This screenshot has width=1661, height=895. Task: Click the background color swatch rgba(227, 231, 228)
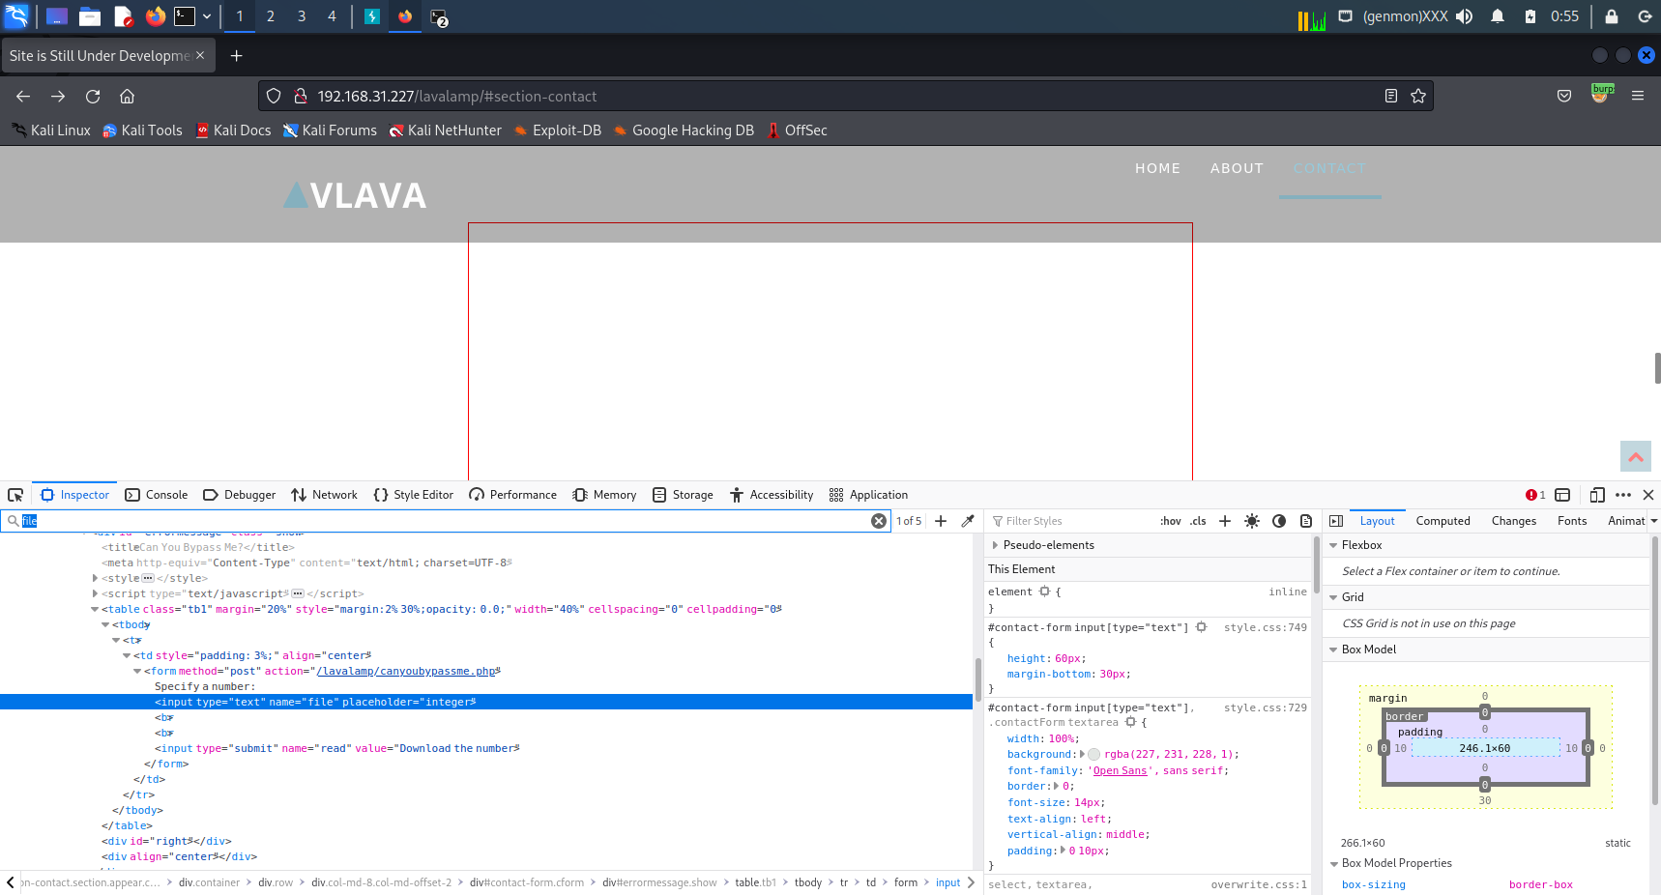click(x=1093, y=755)
